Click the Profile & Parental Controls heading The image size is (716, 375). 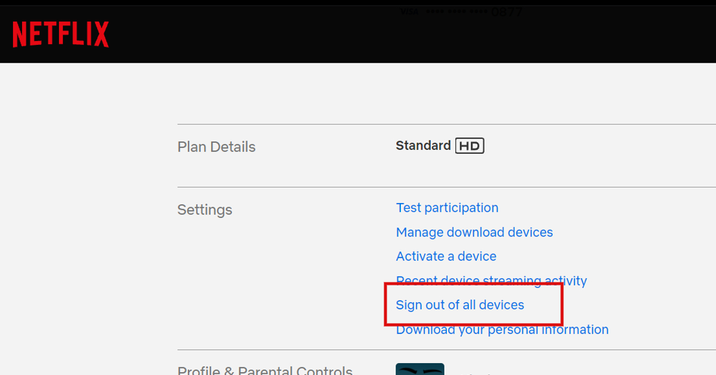coord(264,370)
